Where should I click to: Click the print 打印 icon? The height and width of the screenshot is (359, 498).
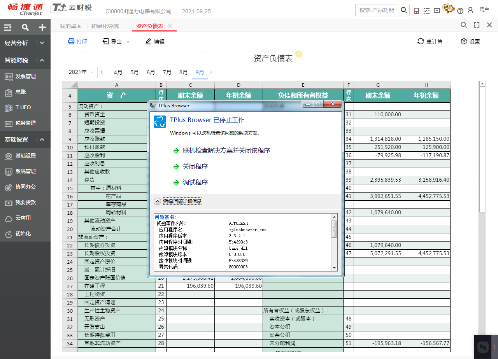point(71,41)
